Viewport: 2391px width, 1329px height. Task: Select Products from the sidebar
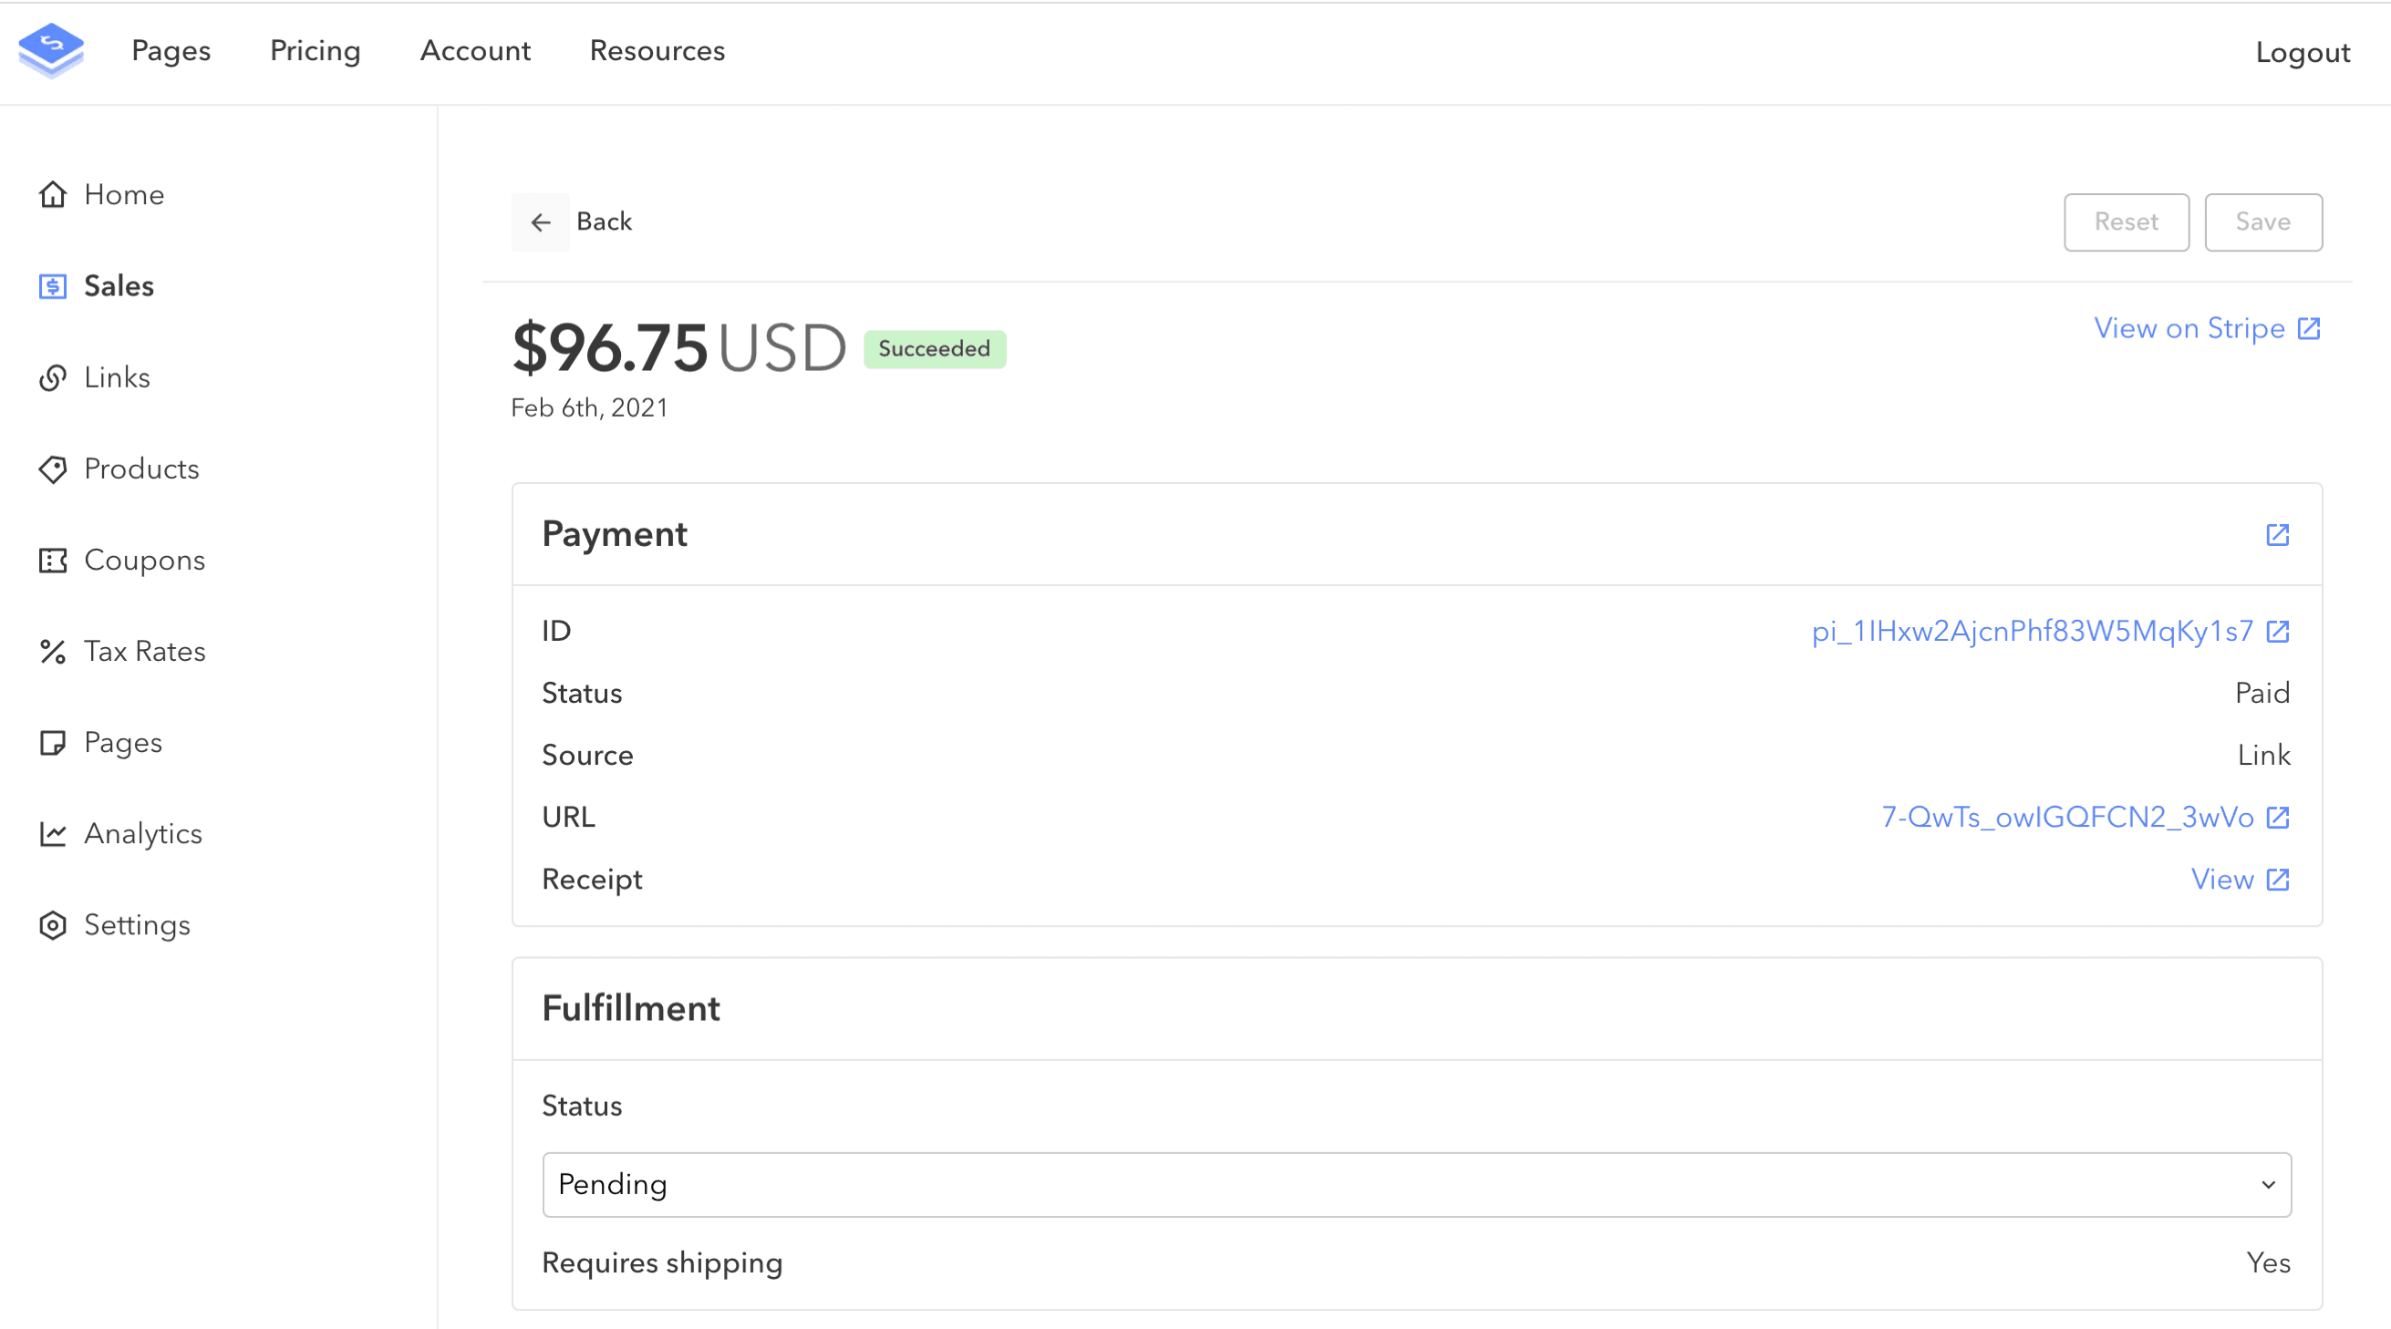tap(141, 469)
